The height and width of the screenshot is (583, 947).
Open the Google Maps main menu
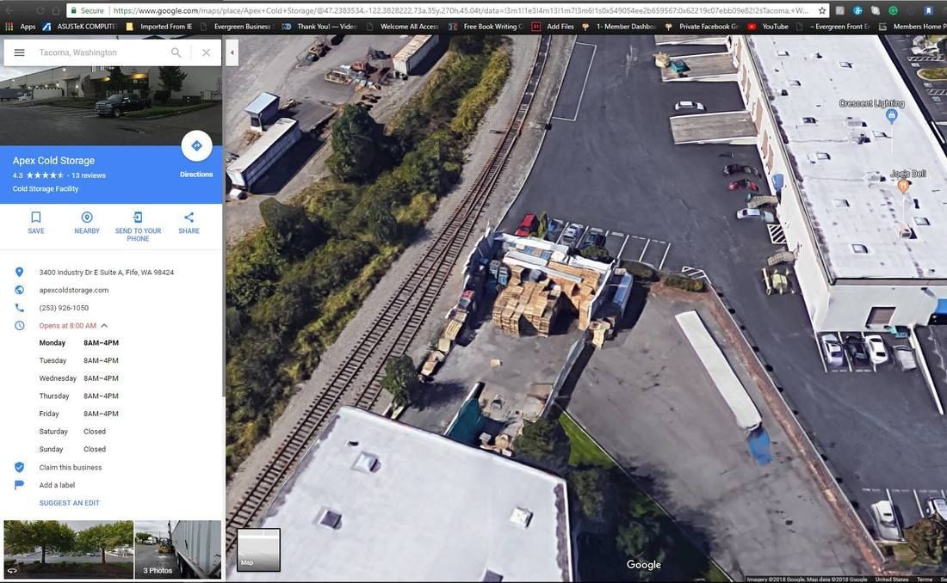pyautogui.click(x=19, y=52)
